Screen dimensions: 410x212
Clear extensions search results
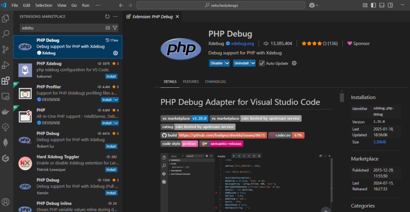(x=108, y=28)
